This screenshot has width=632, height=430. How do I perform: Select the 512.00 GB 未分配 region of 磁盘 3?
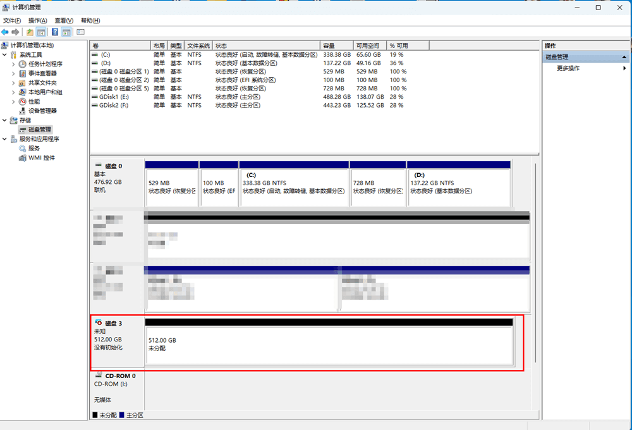click(x=329, y=345)
